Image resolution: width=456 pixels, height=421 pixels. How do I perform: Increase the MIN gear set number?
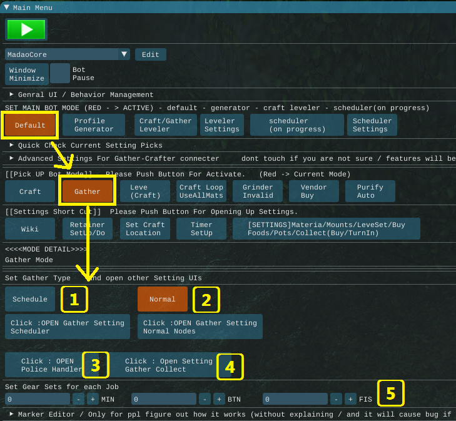click(x=93, y=399)
